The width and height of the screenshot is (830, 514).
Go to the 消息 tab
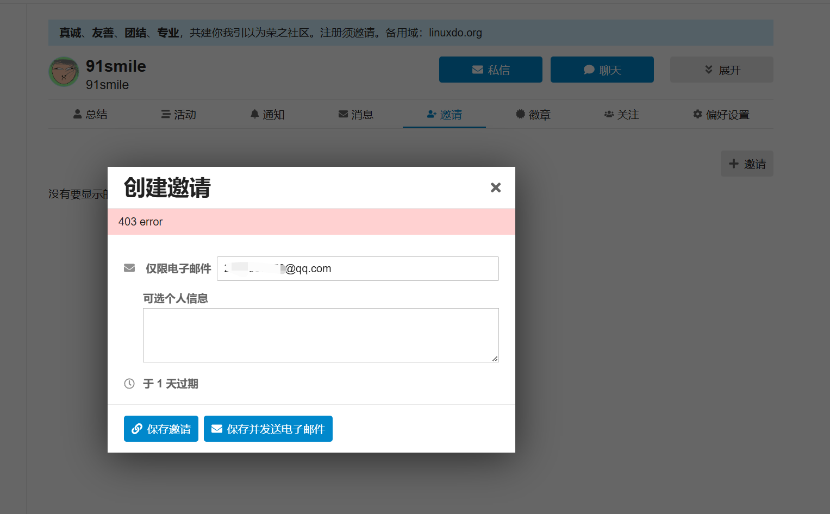pyautogui.click(x=356, y=114)
